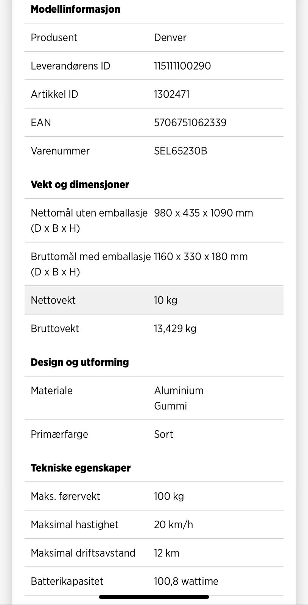Tap the Tekniske egenskaper heading

point(81,468)
